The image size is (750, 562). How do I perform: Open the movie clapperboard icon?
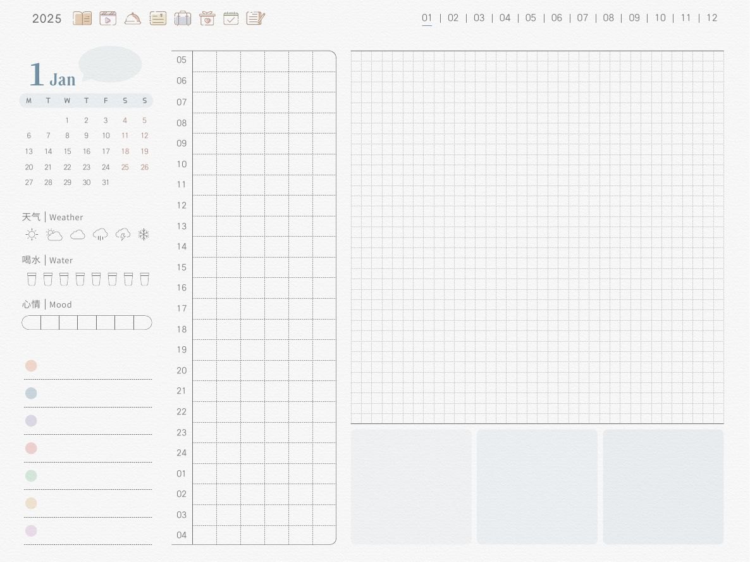[x=108, y=18]
